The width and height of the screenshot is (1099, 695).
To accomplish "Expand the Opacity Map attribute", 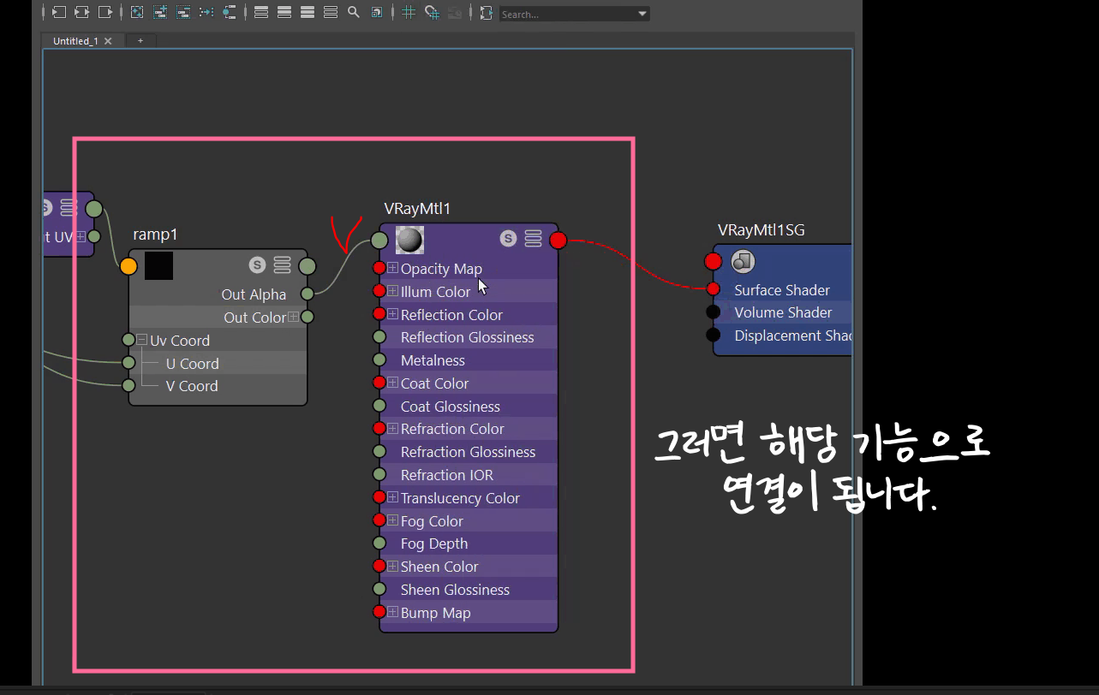I will click(392, 268).
